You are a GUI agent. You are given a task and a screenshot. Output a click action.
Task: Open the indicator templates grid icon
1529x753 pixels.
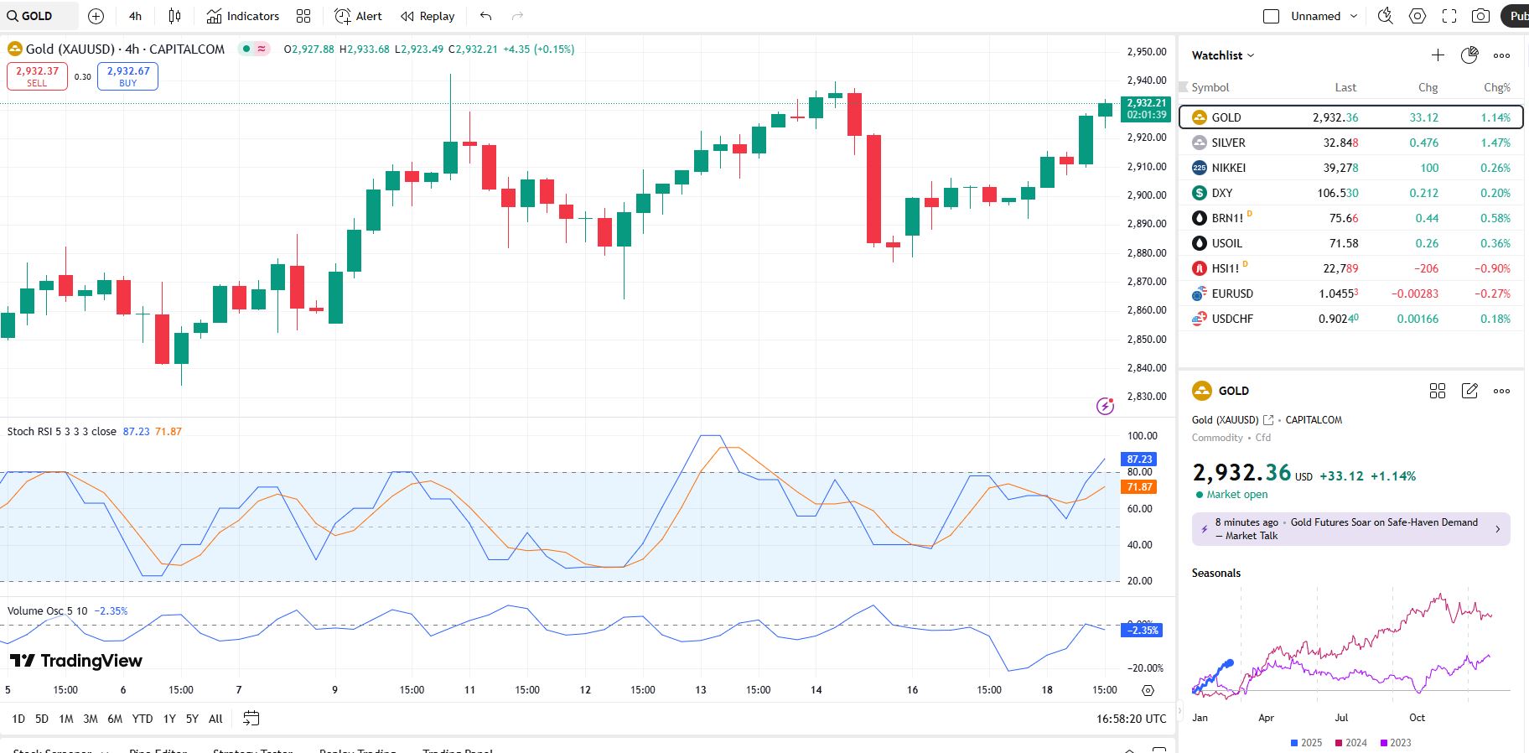click(x=303, y=16)
